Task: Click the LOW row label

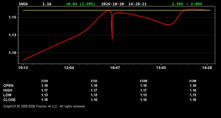Action: point(7,95)
